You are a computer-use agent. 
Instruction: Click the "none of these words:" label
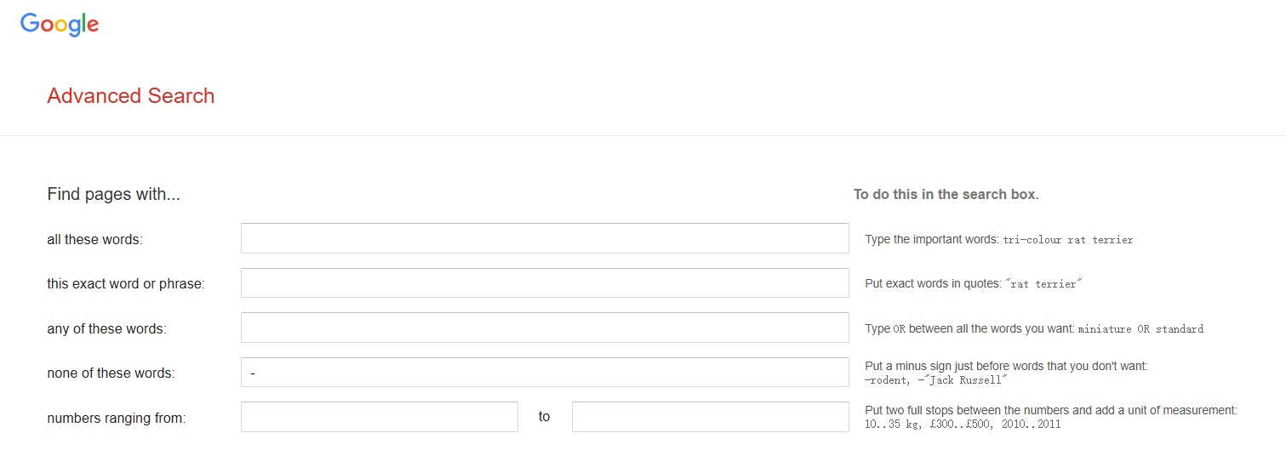(111, 373)
